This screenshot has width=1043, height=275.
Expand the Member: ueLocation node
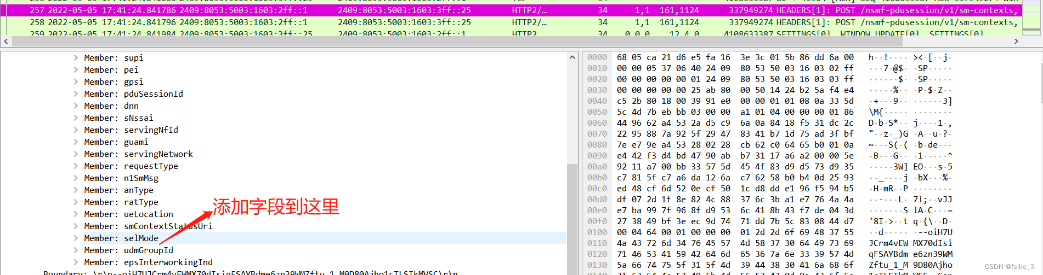click(x=76, y=214)
